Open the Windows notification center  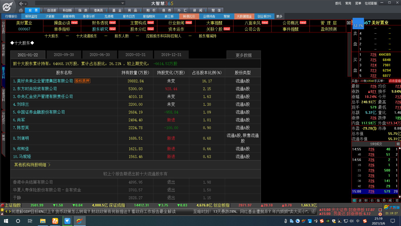(393, 221)
